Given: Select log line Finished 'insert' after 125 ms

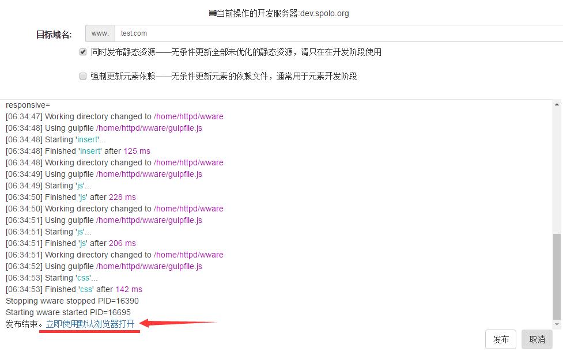Looking at the screenshot, I should pyautogui.click(x=78, y=151).
